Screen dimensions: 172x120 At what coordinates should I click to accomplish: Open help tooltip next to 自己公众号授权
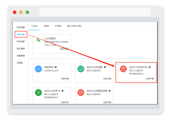[105, 67]
